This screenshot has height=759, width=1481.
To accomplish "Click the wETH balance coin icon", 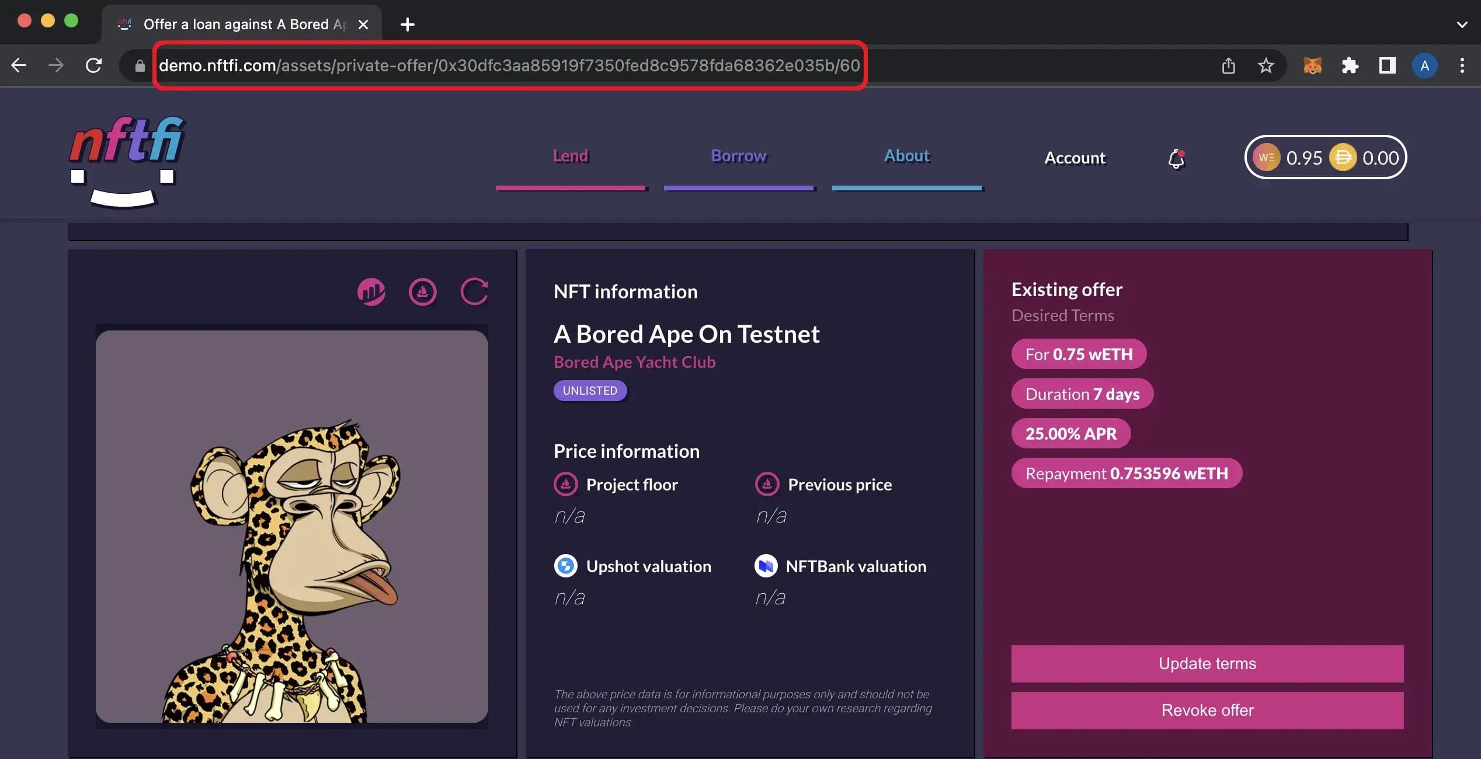I will click(x=1266, y=158).
